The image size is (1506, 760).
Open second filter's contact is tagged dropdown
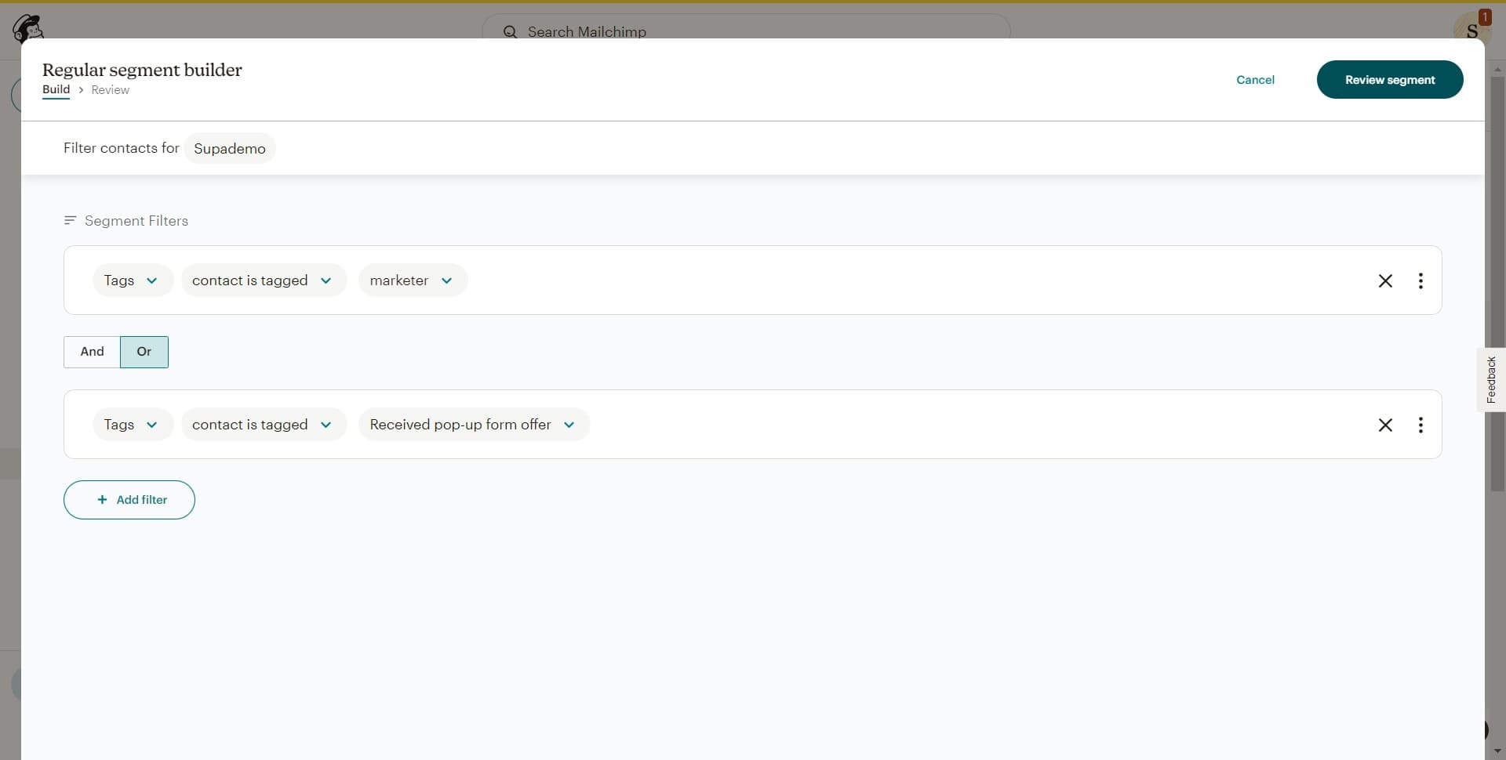point(263,425)
